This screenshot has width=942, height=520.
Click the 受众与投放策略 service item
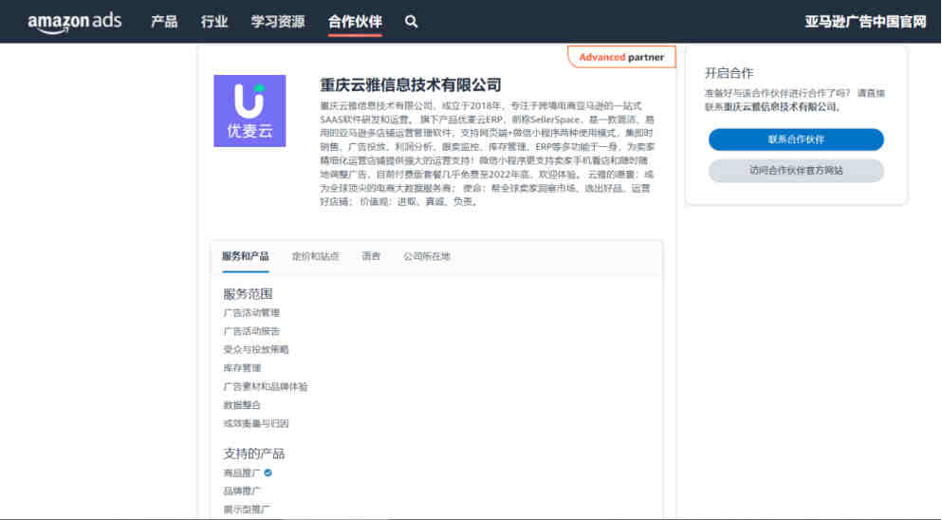point(256,350)
